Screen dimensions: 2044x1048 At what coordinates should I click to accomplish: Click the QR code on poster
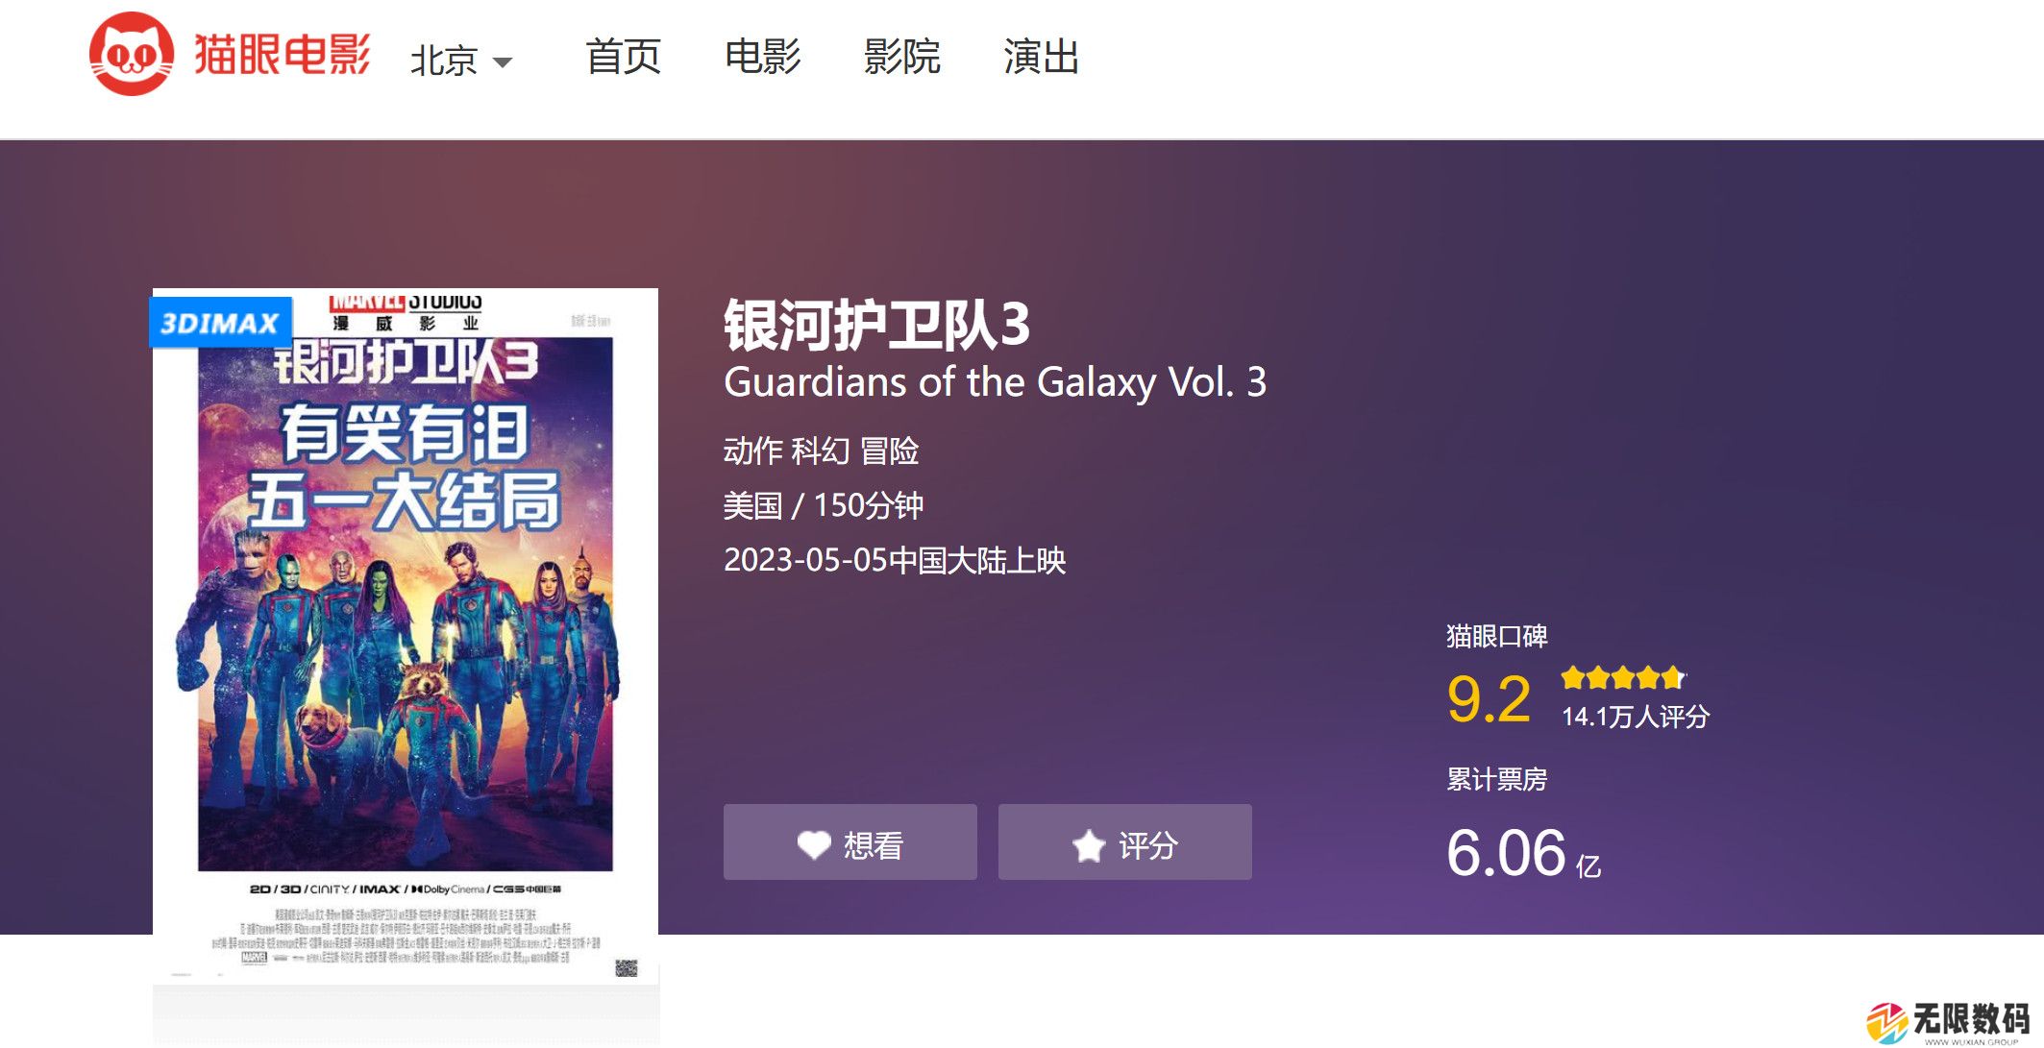click(x=627, y=967)
